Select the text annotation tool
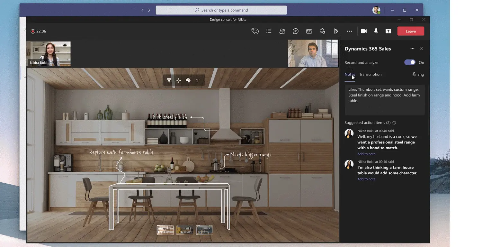 pyautogui.click(x=198, y=80)
